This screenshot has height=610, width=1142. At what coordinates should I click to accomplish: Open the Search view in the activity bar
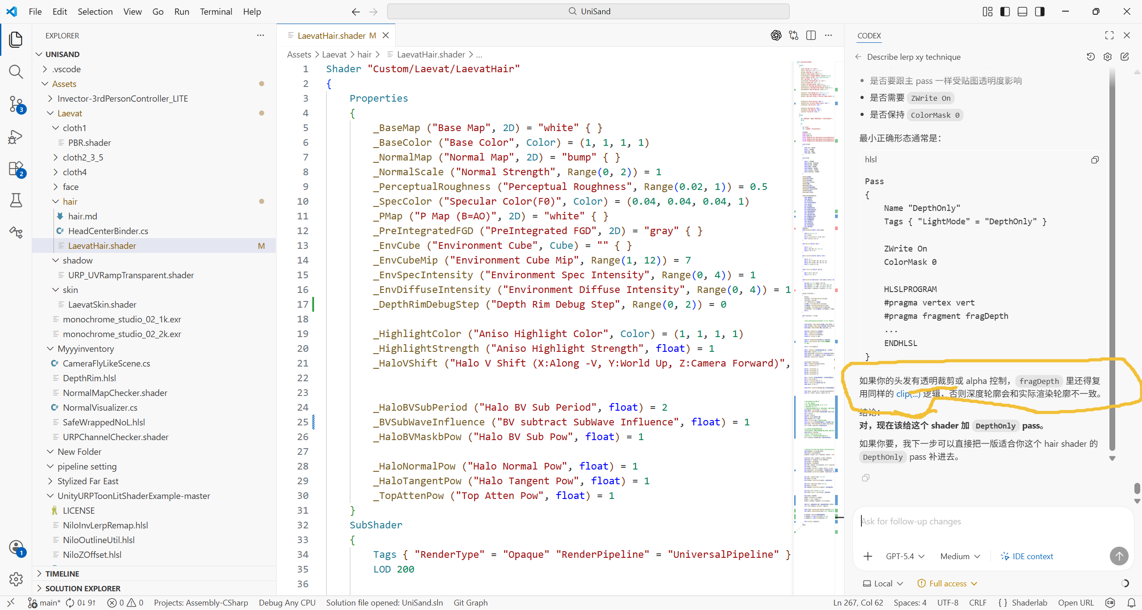(x=16, y=71)
